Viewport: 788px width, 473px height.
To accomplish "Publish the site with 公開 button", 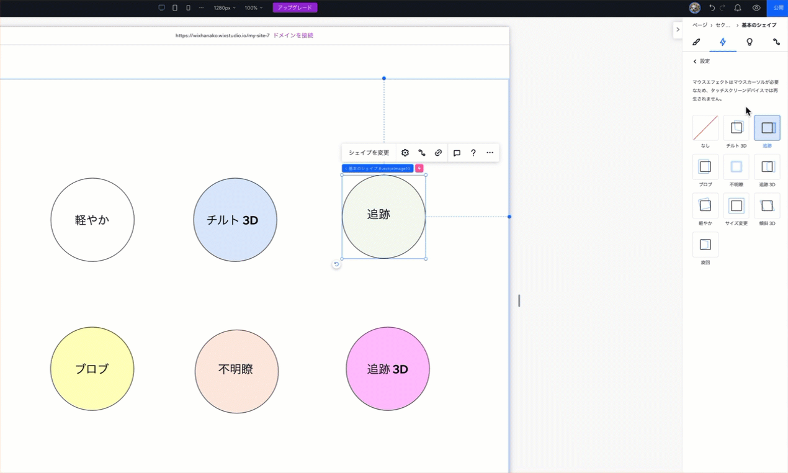I will 778,8.
